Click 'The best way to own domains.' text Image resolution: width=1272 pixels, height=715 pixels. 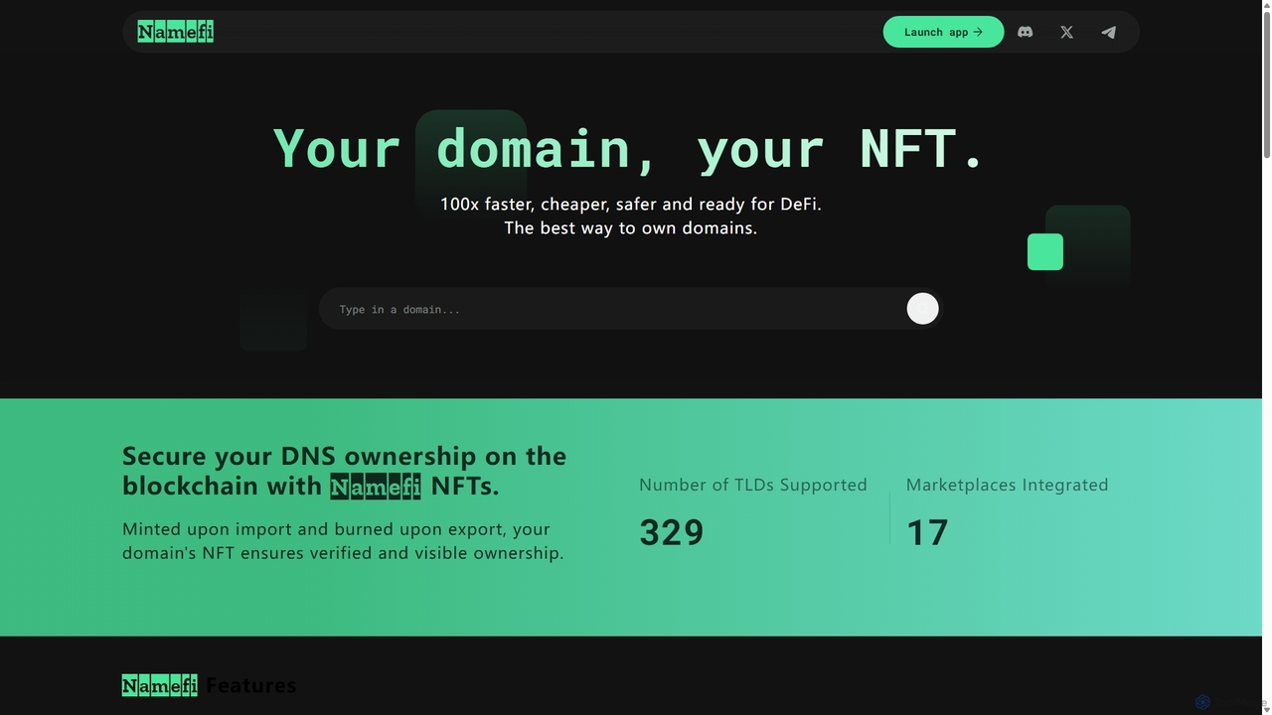coord(630,227)
